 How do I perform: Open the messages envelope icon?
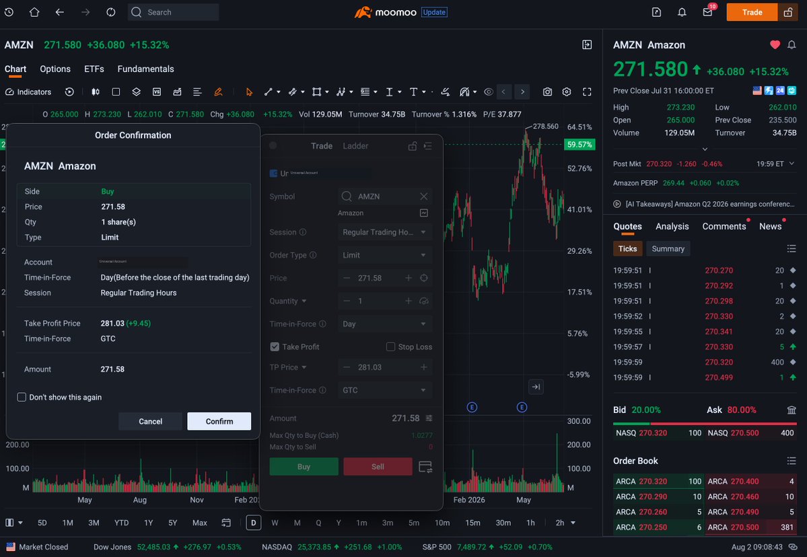pyautogui.click(x=707, y=12)
